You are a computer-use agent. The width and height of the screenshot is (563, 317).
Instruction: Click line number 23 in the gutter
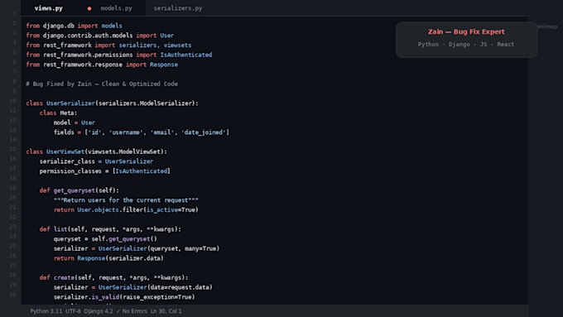(x=13, y=227)
